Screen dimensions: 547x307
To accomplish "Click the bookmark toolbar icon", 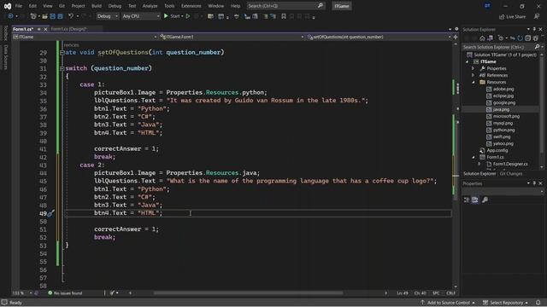I will [284, 16].
